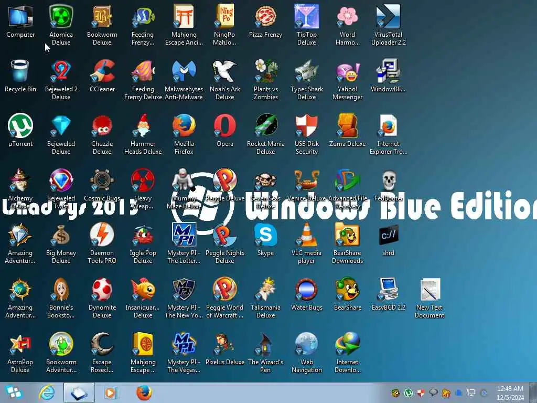Screen dimensions: 537x403
Task: Select The Wizard's Pen icon
Action: [266, 352]
